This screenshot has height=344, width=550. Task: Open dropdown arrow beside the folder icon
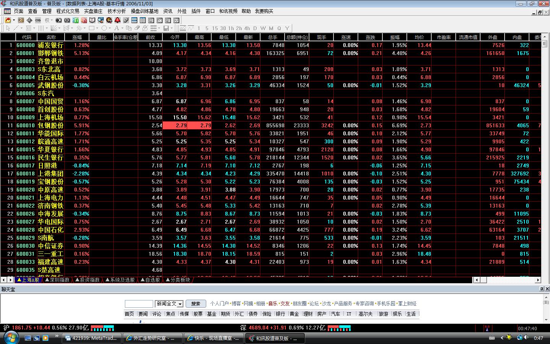point(14,20)
